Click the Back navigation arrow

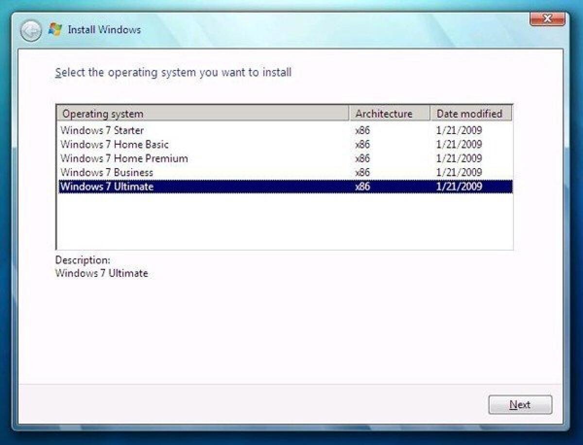[31, 29]
